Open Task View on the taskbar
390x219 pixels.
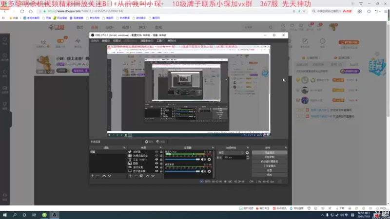click(34, 215)
